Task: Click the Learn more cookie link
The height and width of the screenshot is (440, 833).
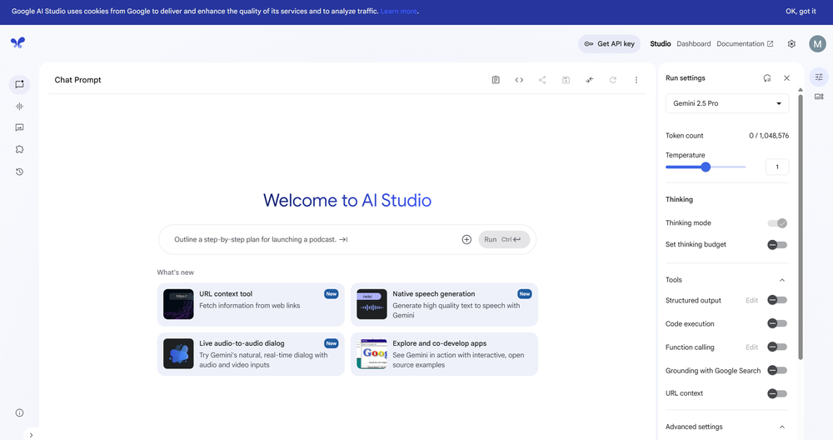Action: pyautogui.click(x=398, y=11)
